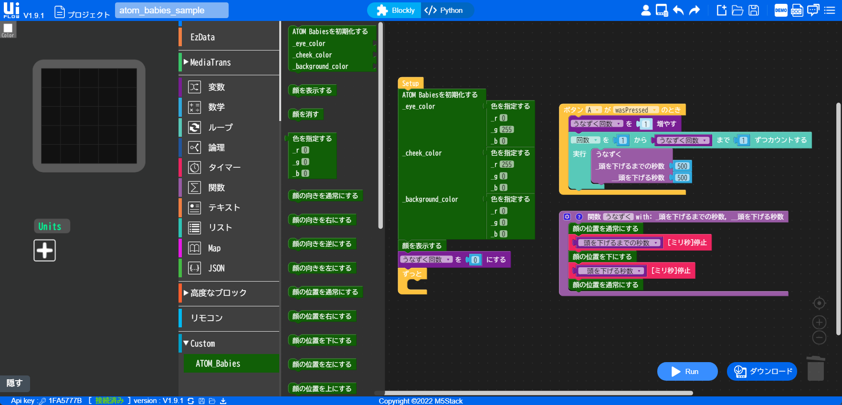Open the device file manager icon
The width and height of the screenshot is (842, 405).
pos(662,10)
